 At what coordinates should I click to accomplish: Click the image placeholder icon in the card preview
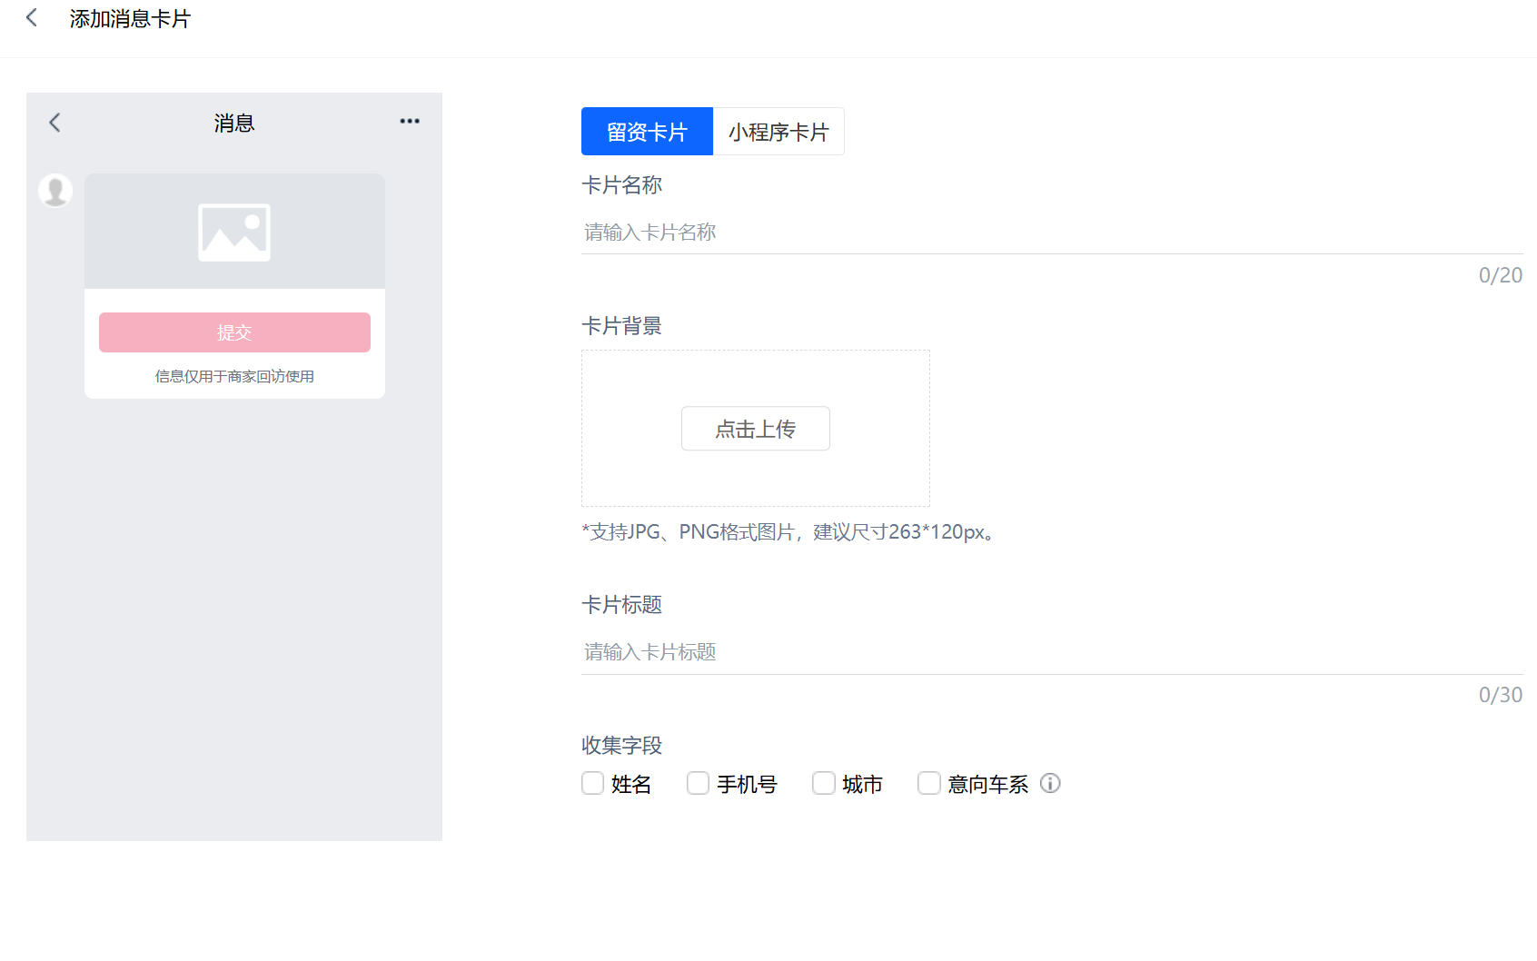pos(234,233)
